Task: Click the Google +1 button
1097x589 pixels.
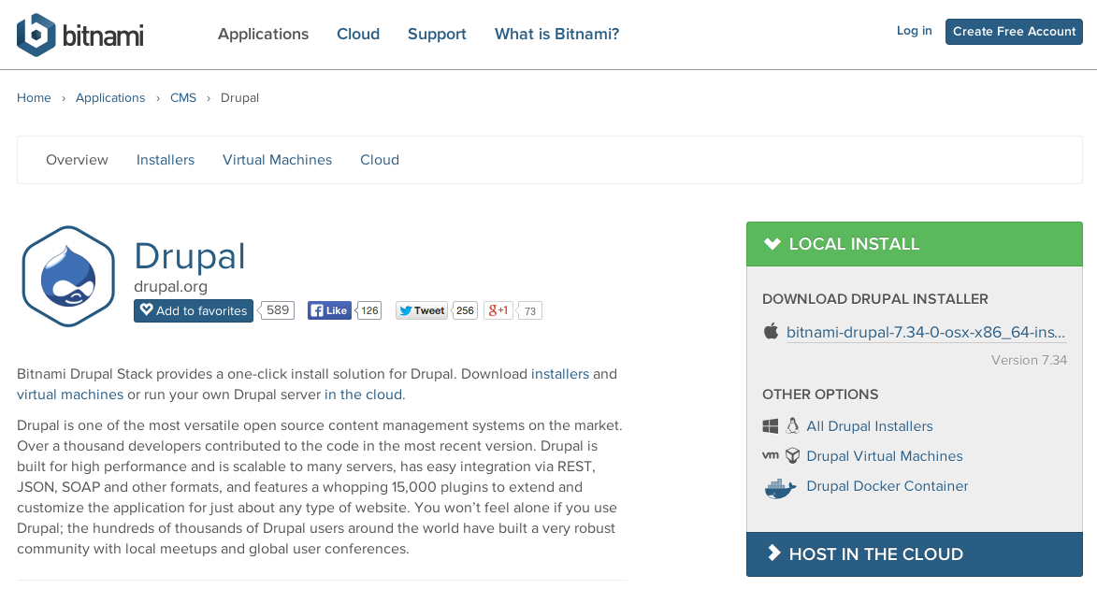Action: (498, 310)
